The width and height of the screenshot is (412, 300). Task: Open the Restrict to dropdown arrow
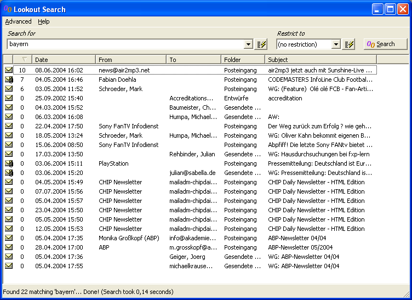[x=336, y=44]
